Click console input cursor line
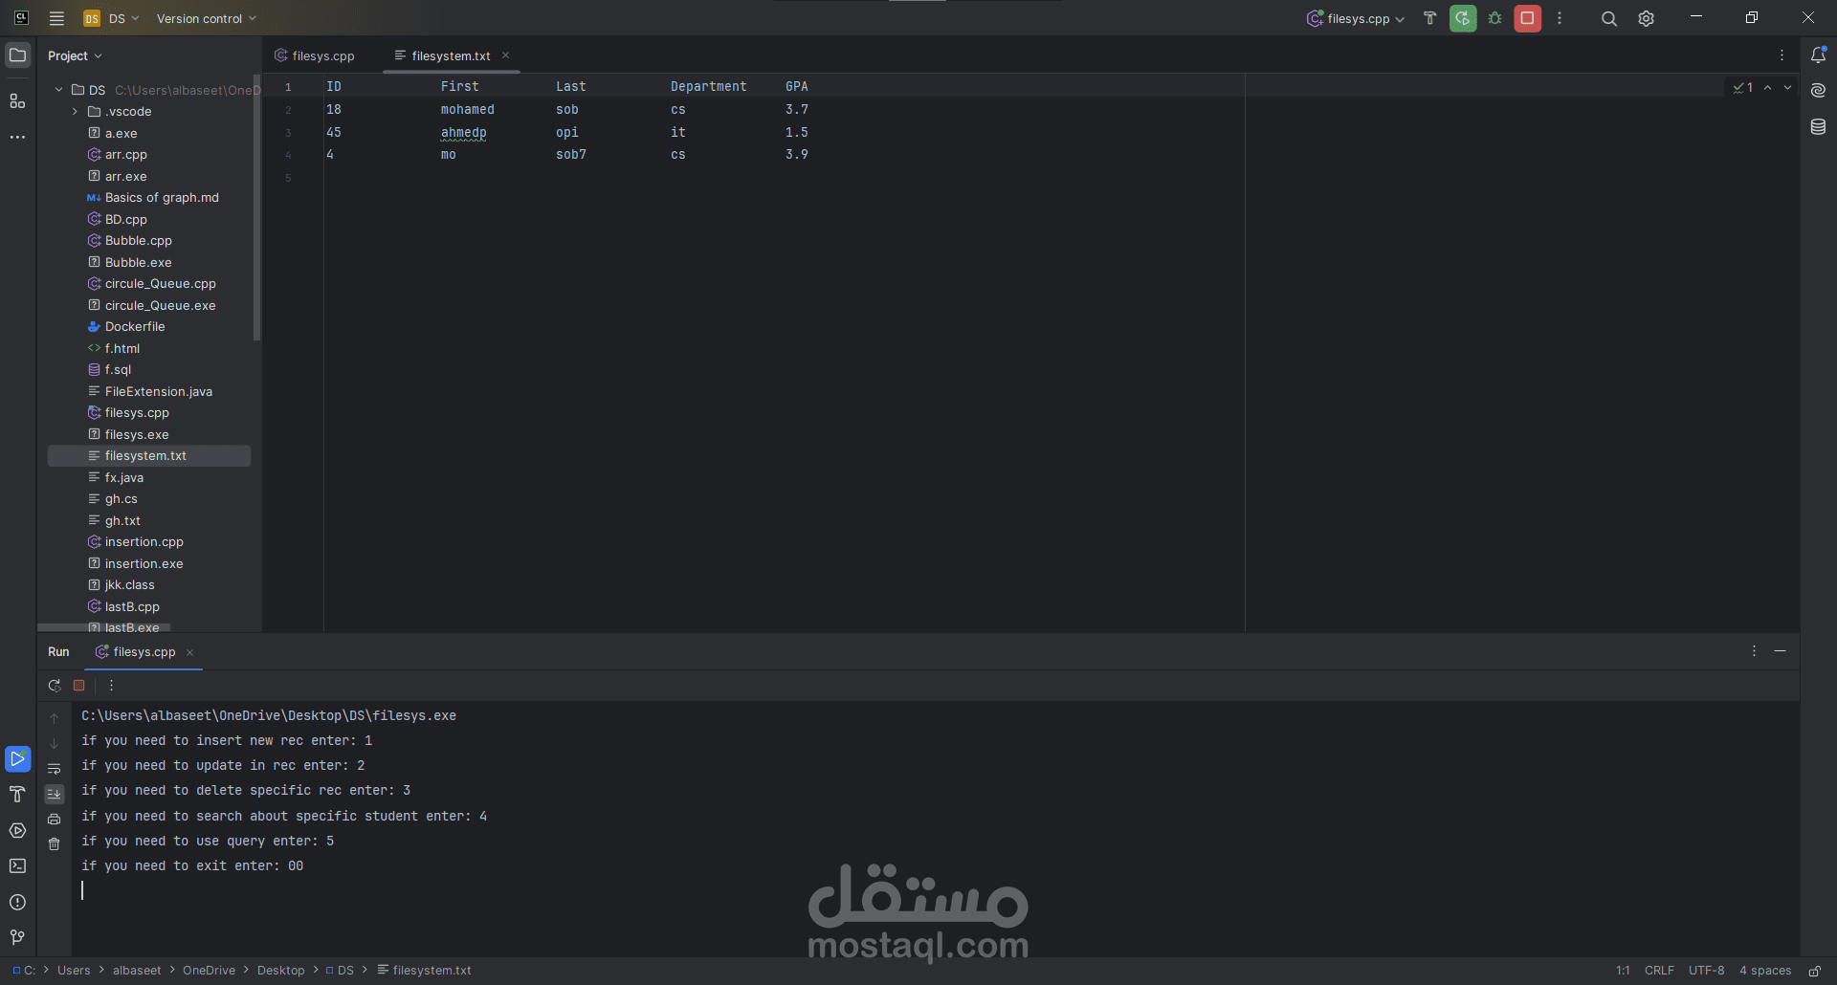The width and height of the screenshot is (1837, 985). [936, 890]
